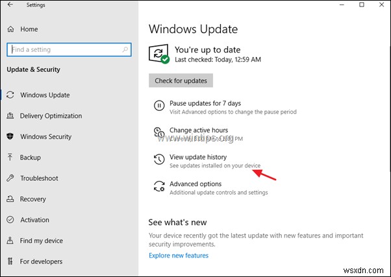Open Change active hours option
The width and height of the screenshot is (391, 277).
(x=199, y=130)
